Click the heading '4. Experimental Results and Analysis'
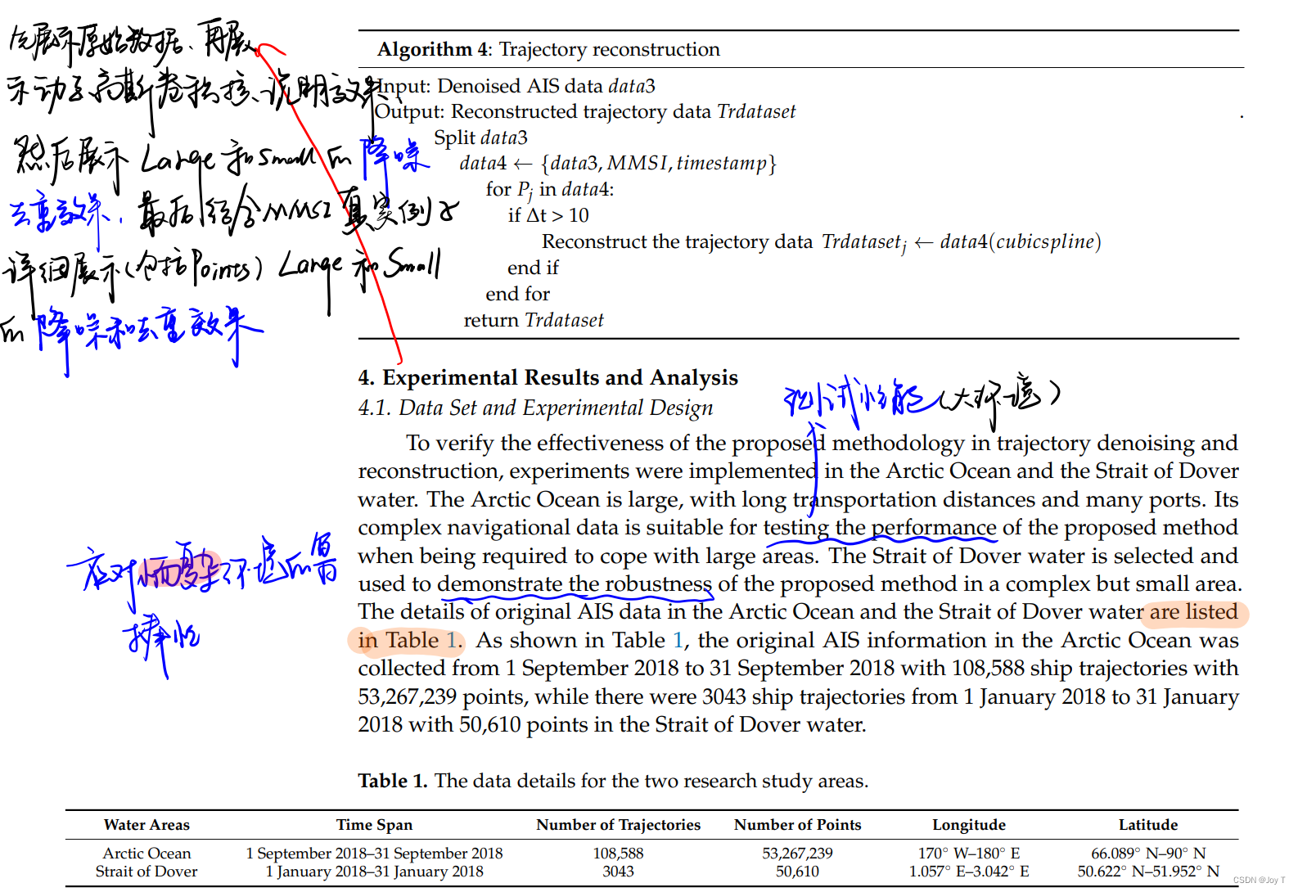 pyautogui.click(x=548, y=377)
